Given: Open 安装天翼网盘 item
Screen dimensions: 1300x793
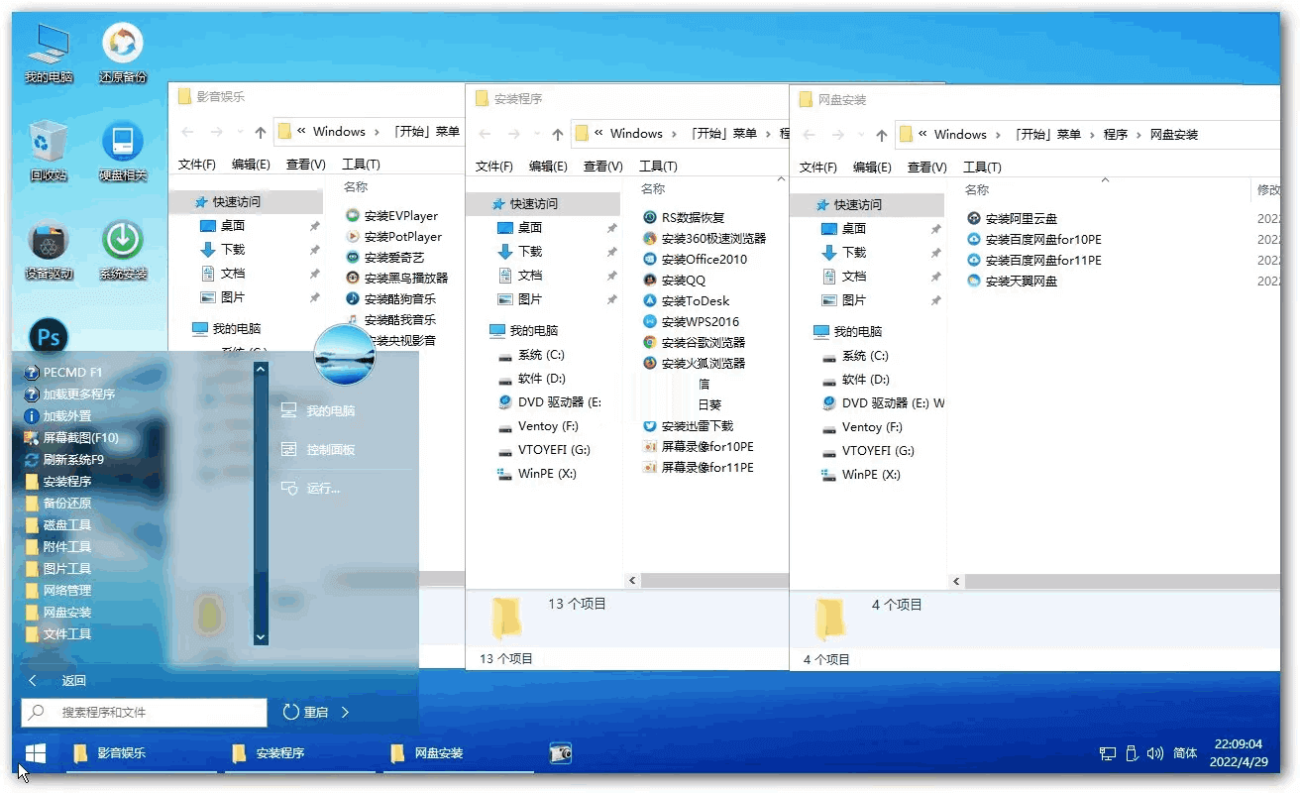Looking at the screenshot, I should pos(1012,281).
